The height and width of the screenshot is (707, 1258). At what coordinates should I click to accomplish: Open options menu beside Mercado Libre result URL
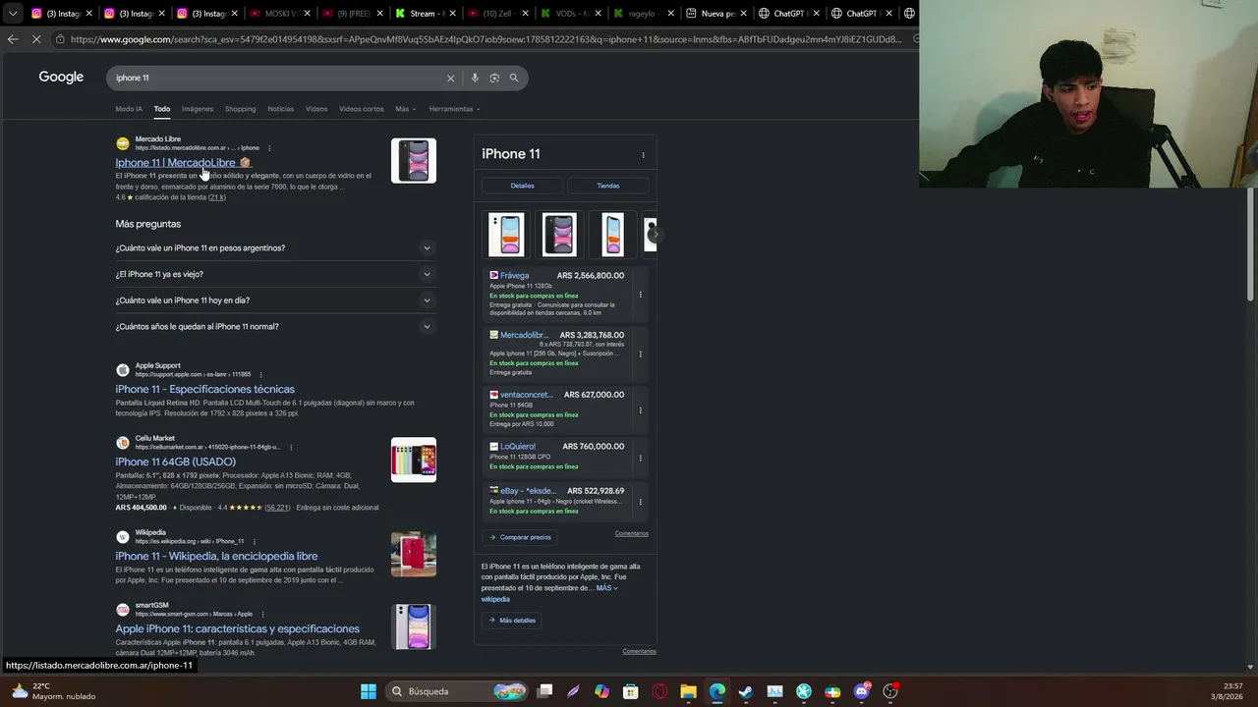[269, 148]
